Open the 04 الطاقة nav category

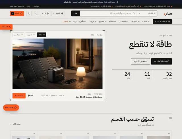pos(113,22)
